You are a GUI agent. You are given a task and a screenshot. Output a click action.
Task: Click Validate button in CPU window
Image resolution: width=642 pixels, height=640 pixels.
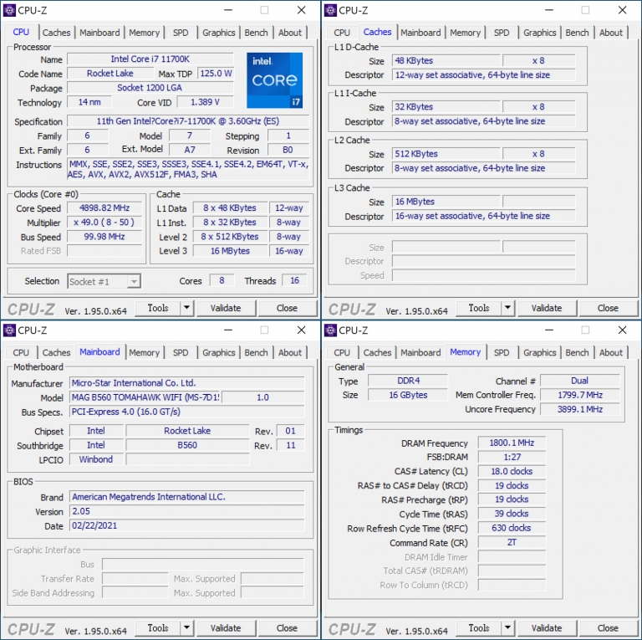226,308
